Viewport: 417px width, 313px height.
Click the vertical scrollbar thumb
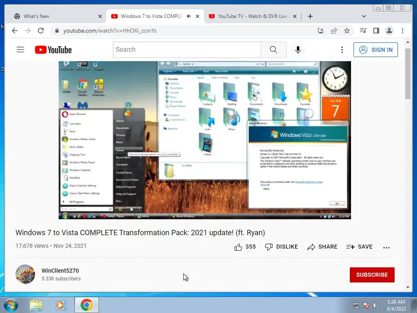coord(408,74)
